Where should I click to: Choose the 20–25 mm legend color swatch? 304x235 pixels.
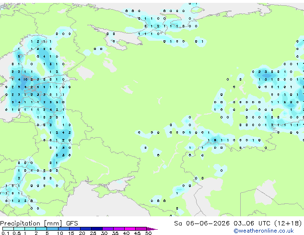point(85,229)
